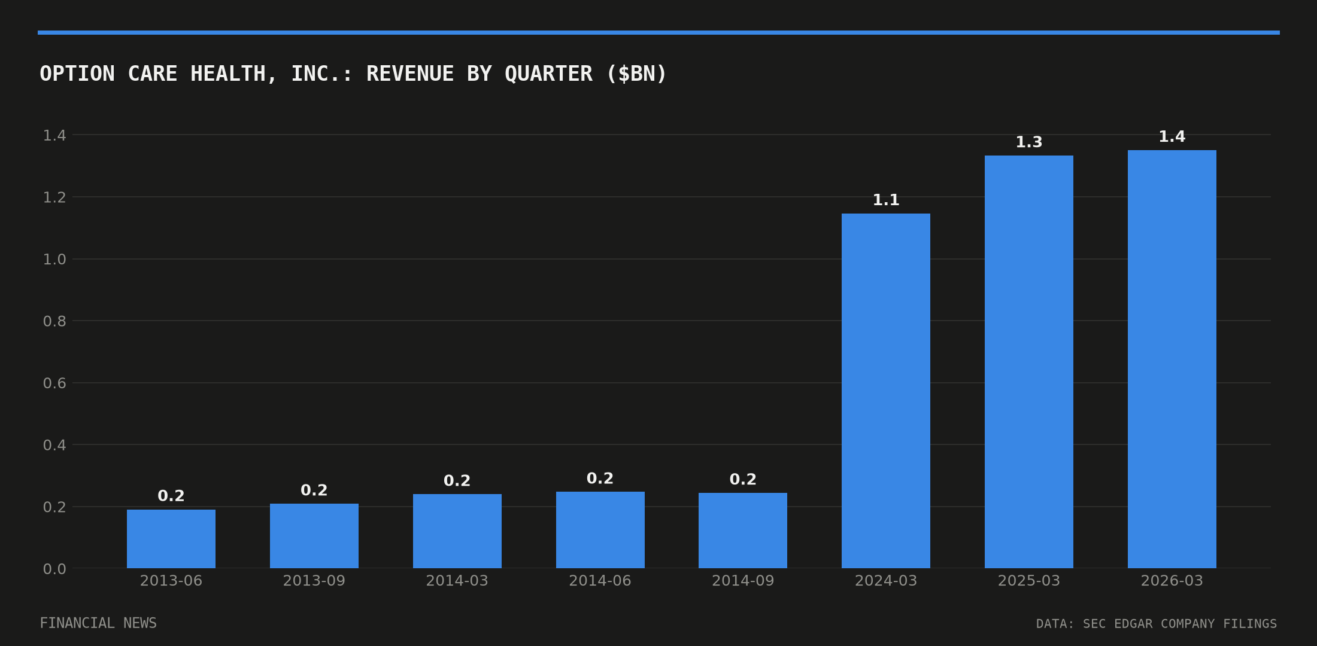1317x646 pixels.
Task: Select the 2014-09 revenue bar
Action: point(743,531)
